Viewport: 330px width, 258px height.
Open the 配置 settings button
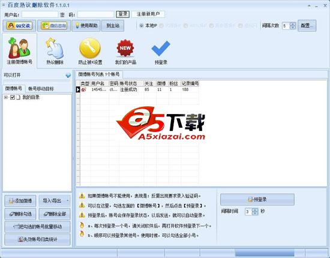(x=307, y=26)
